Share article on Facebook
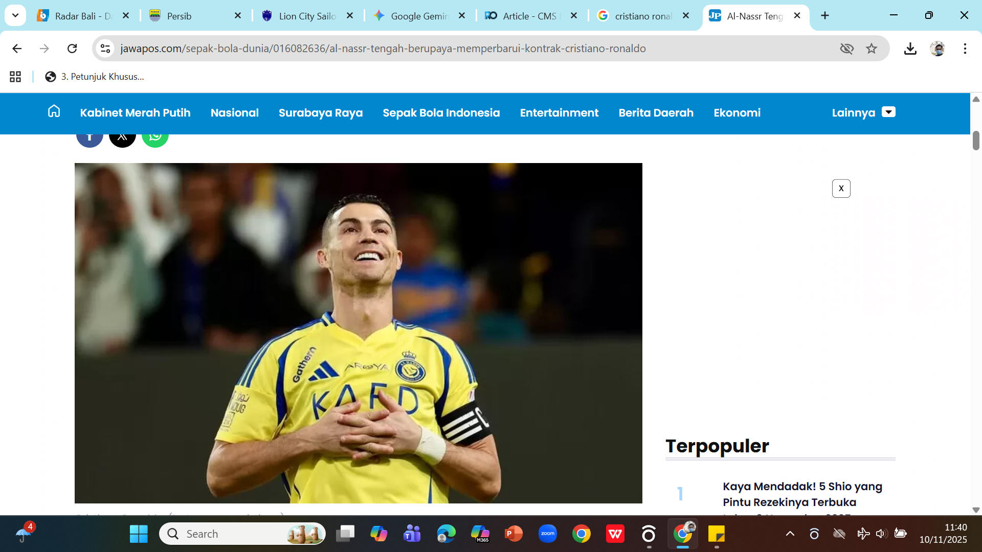This screenshot has width=982, height=552. [90, 141]
